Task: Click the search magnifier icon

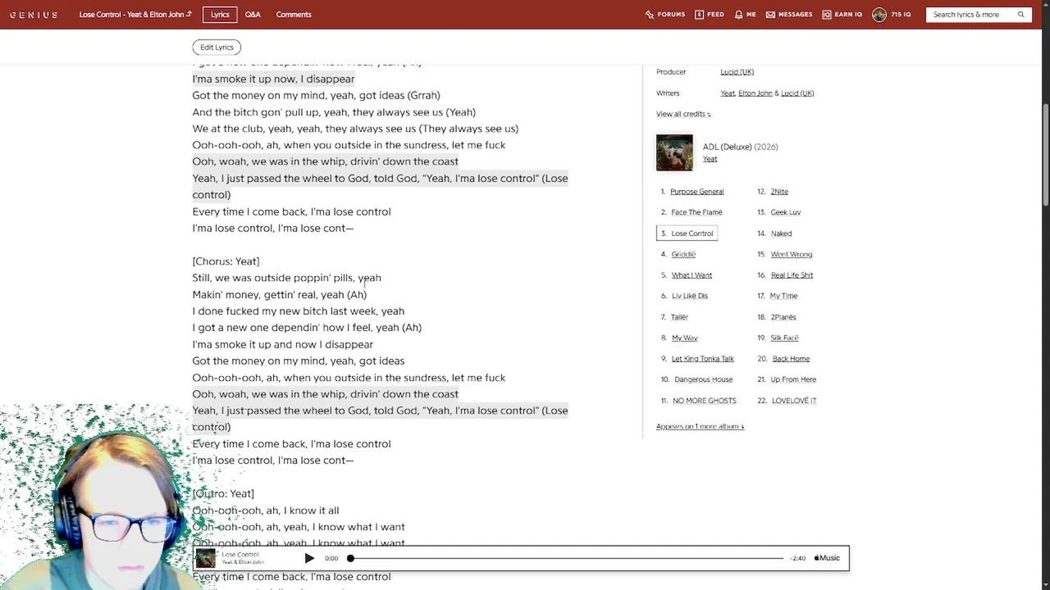Action: click(x=1021, y=15)
